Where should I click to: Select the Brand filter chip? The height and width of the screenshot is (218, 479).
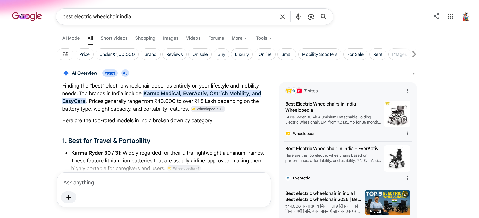click(151, 54)
